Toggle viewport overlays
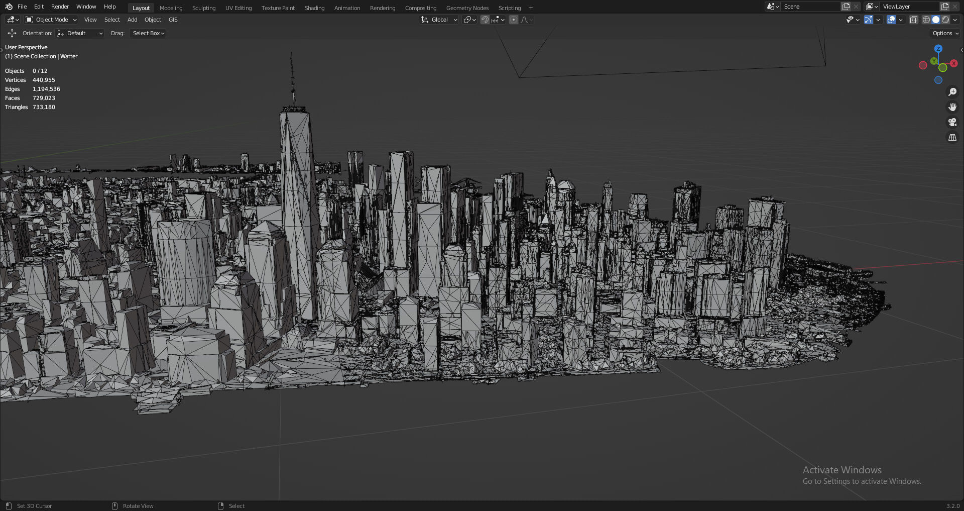 pyautogui.click(x=891, y=20)
